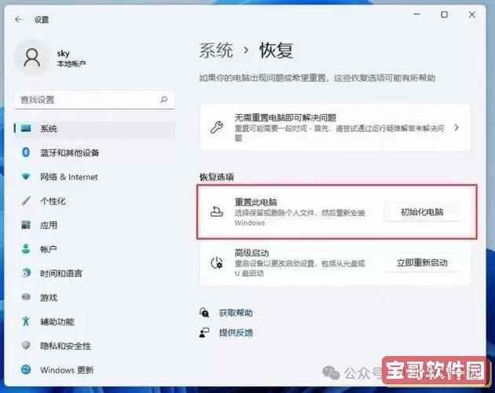Open the 获取帮助 link
Screen dimensions: 495x393
[x=236, y=313]
